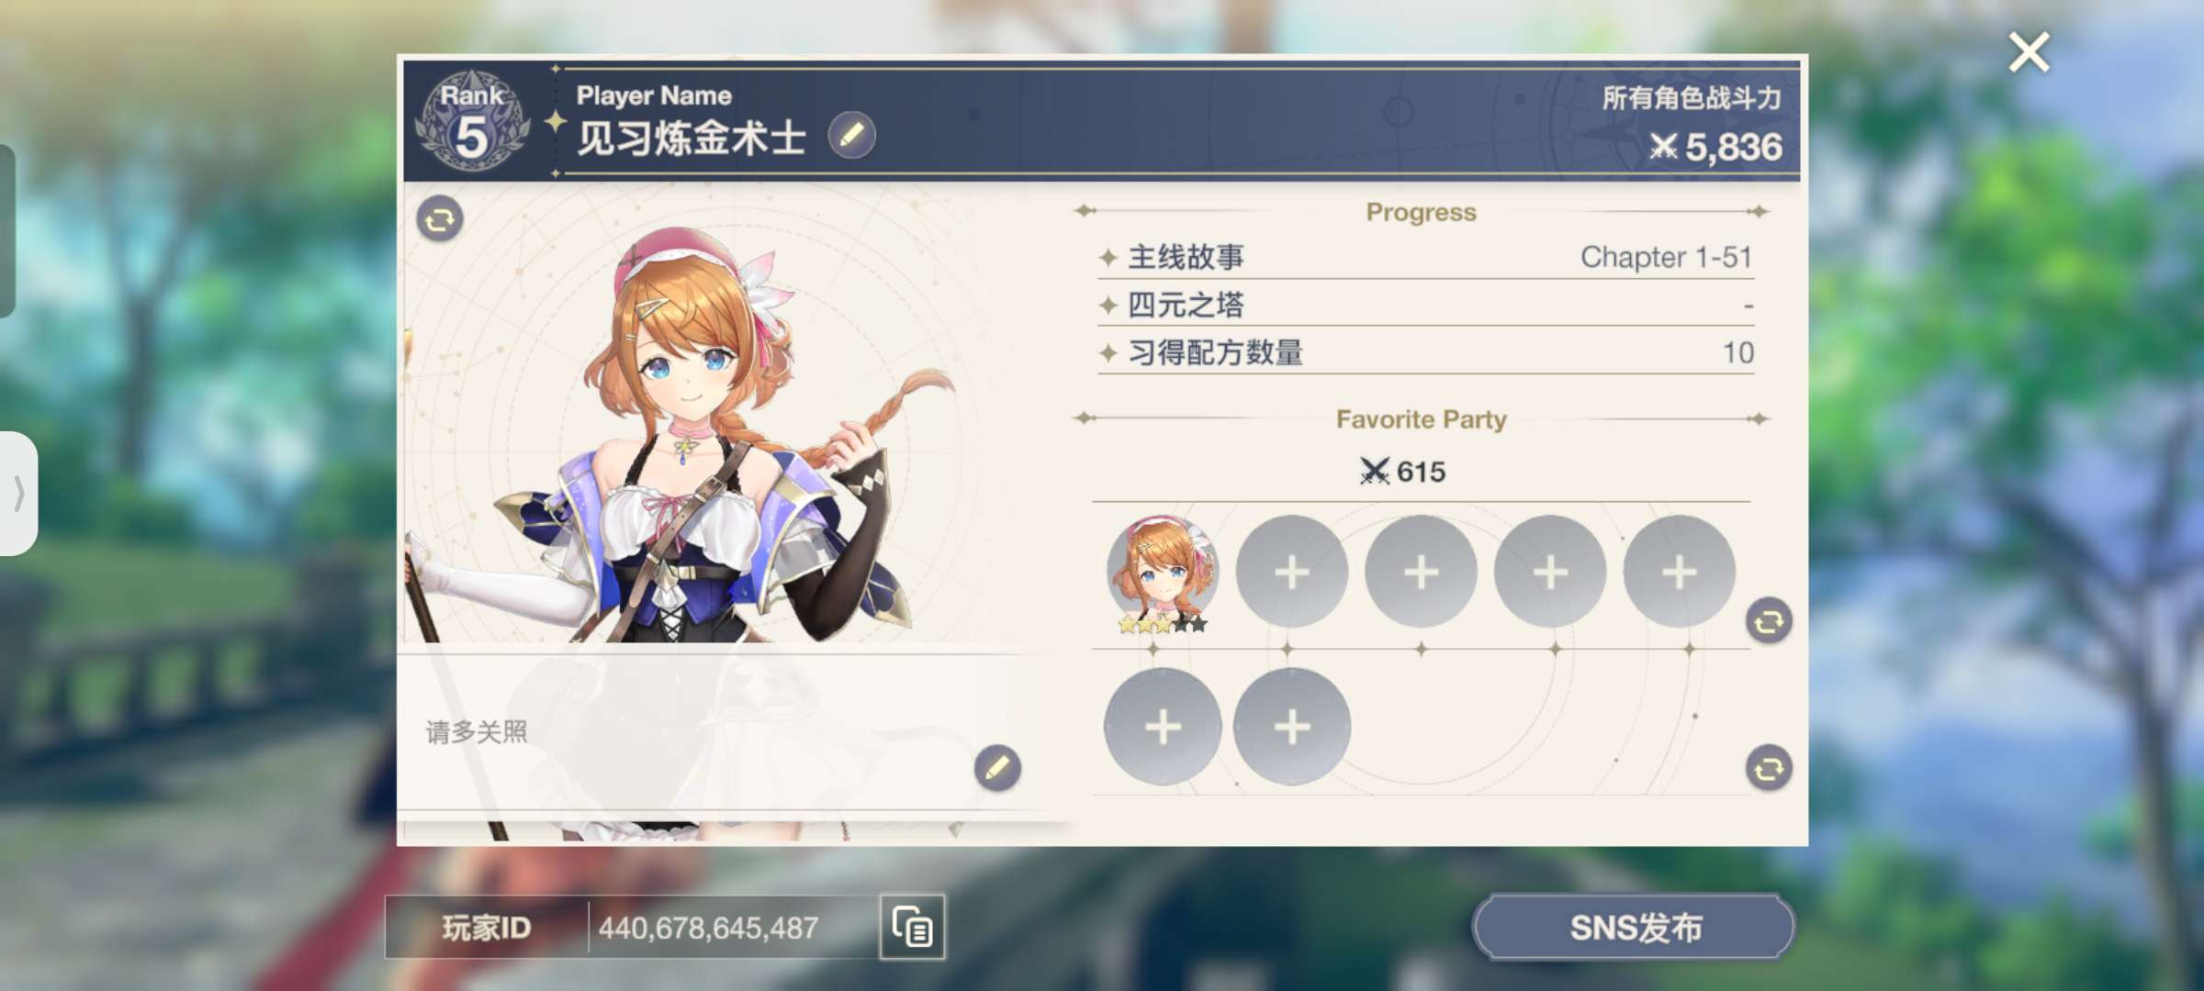
Task: Add character to third party slot
Action: (x=1422, y=572)
